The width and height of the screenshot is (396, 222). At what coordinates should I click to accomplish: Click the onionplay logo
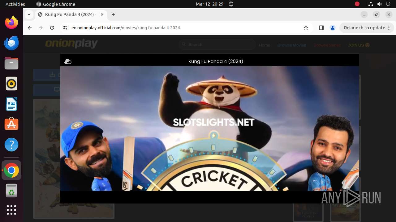point(71,44)
